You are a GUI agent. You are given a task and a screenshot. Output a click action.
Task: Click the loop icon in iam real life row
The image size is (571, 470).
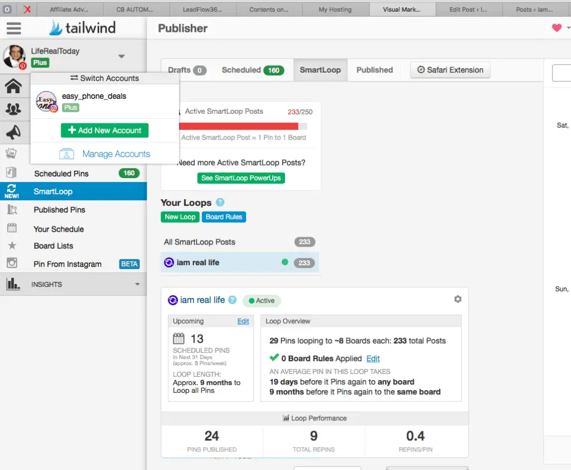point(169,262)
